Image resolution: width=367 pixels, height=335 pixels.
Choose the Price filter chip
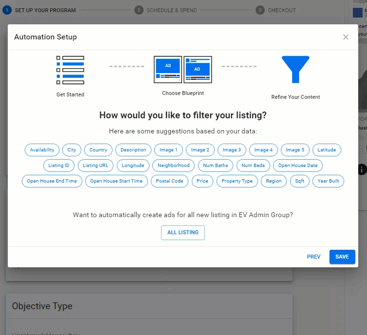[202, 181]
